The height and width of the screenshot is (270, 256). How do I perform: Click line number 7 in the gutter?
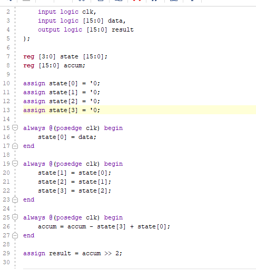pos(8,56)
